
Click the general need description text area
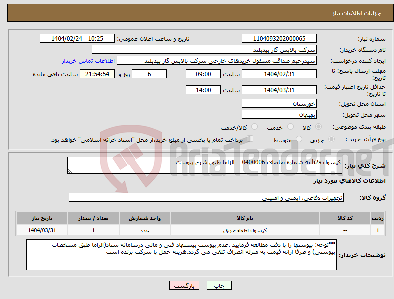[x=205, y=165]
